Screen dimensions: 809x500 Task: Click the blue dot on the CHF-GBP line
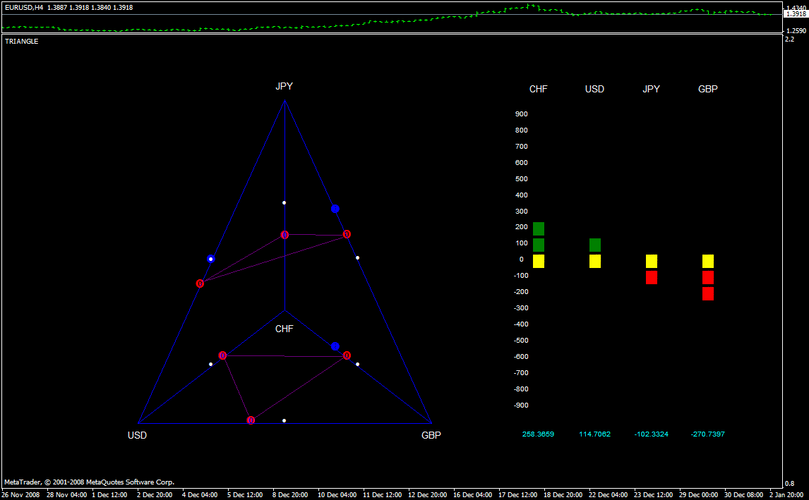(335, 346)
